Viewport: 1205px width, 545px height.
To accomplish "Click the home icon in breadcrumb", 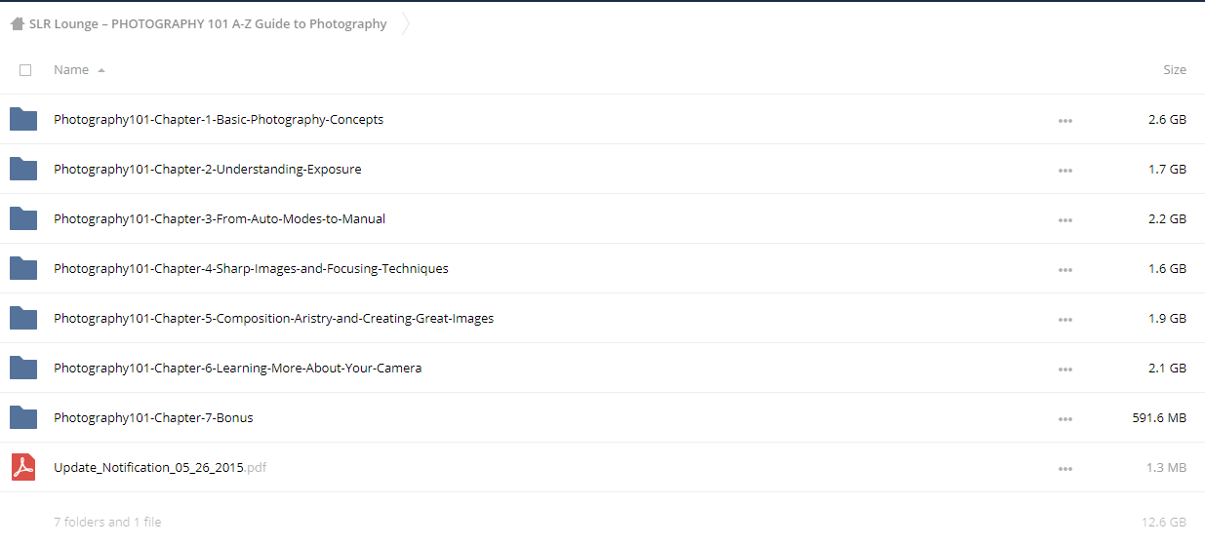I will [x=18, y=24].
